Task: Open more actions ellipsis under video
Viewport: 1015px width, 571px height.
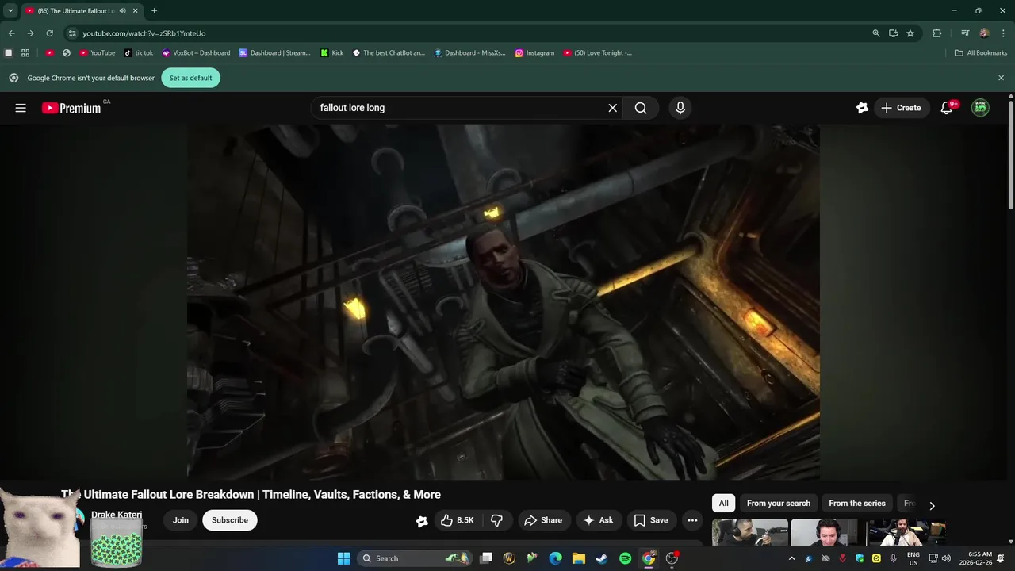Action: (x=692, y=520)
